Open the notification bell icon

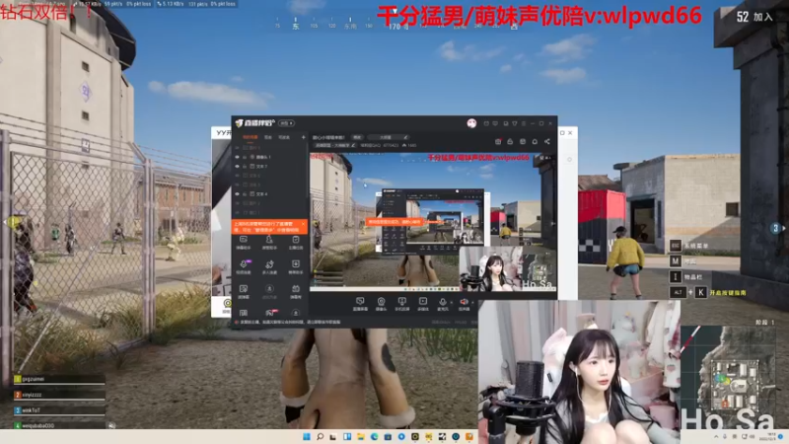[535, 142]
